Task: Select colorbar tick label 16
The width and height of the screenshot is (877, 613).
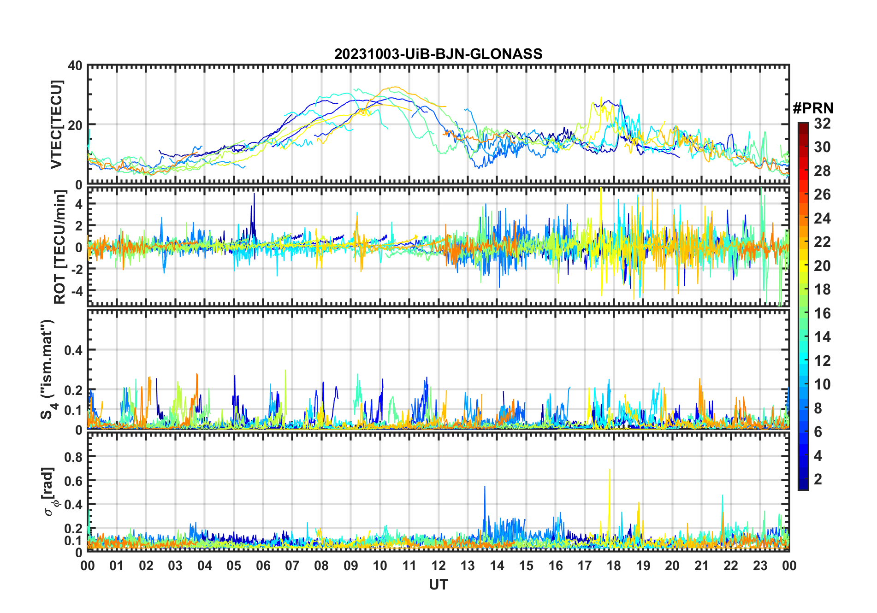Action: click(822, 313)
